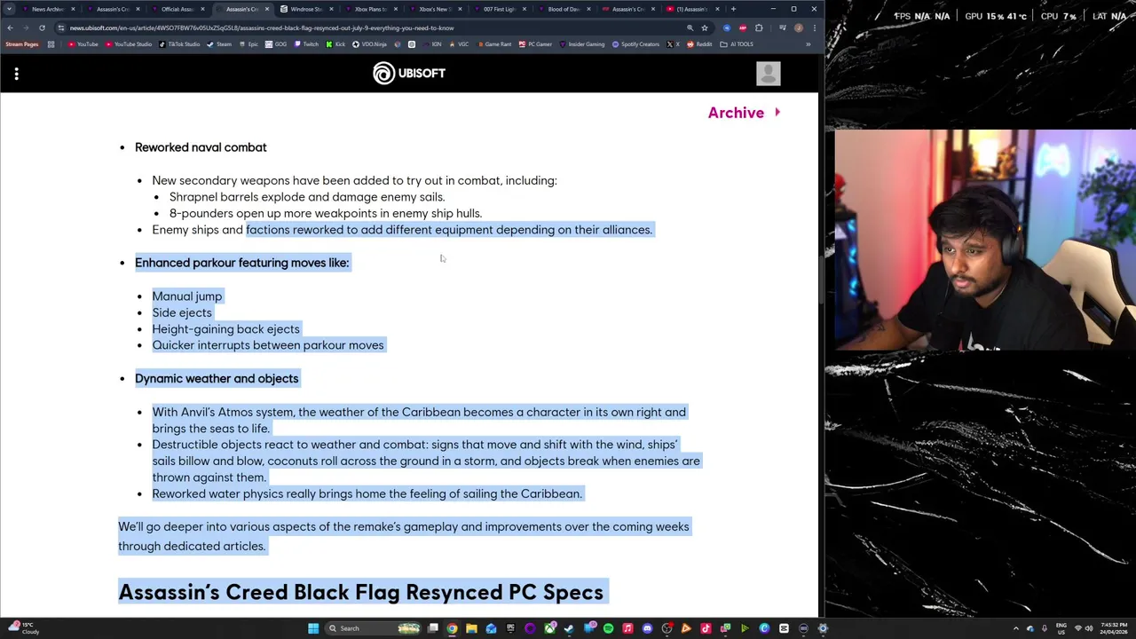The height and width of the screenshot is (639, 1136).
Task: Click the Windows Start button
Action: (x=313, y=628)
